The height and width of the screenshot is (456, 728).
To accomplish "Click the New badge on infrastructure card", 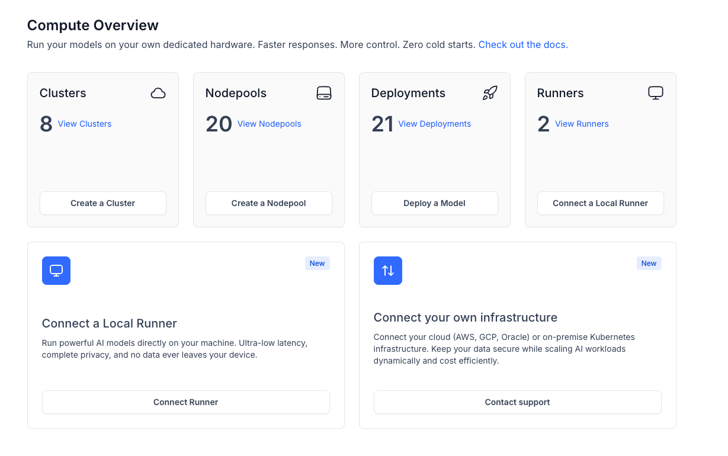I will coord(649,264).
